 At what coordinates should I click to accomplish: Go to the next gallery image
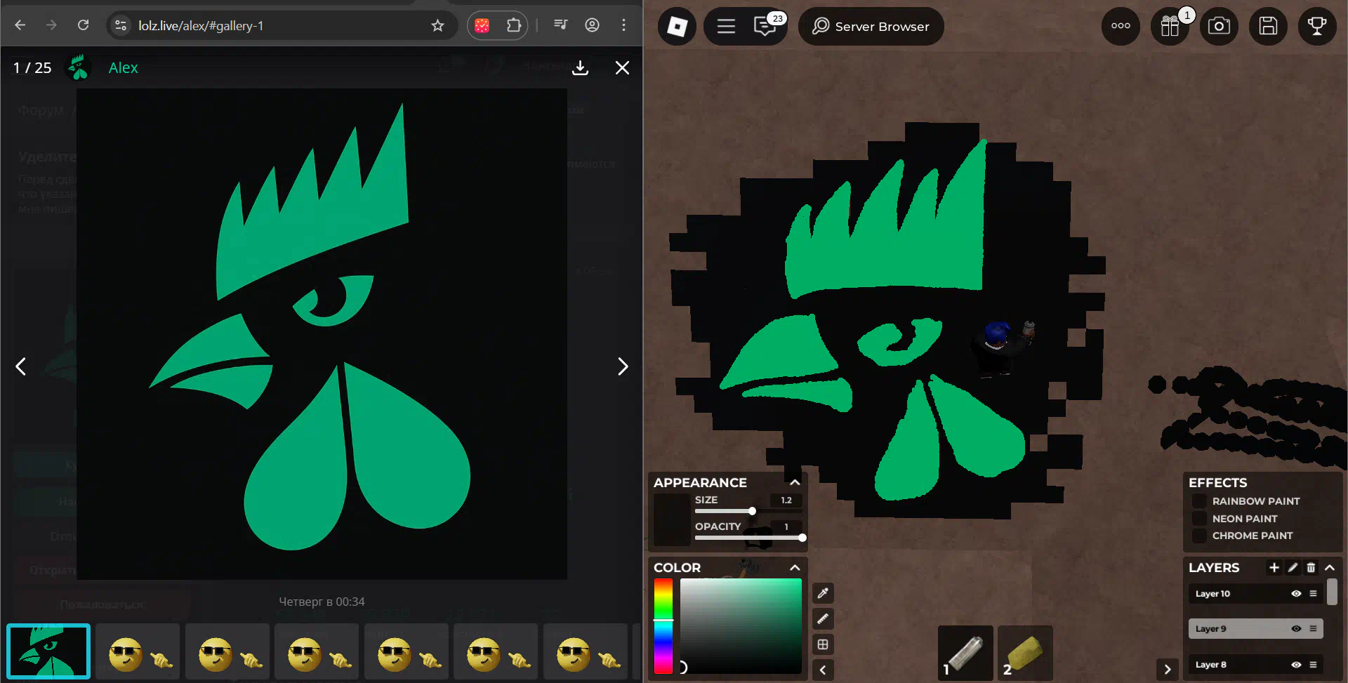(622, 366)
